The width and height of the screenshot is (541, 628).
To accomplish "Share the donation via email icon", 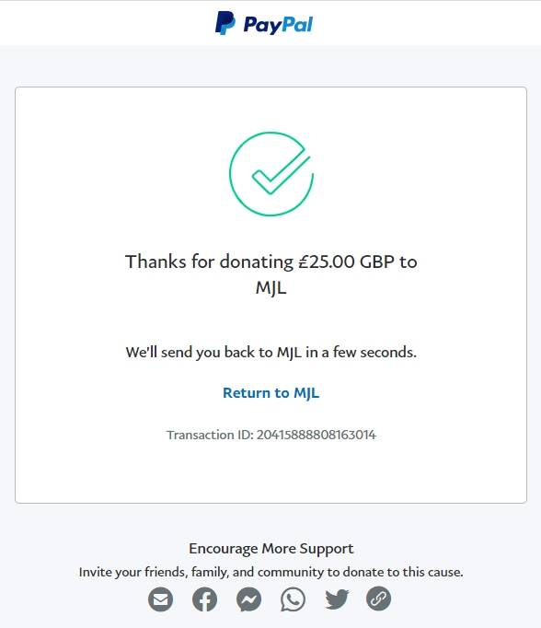I will pos(160,599).
